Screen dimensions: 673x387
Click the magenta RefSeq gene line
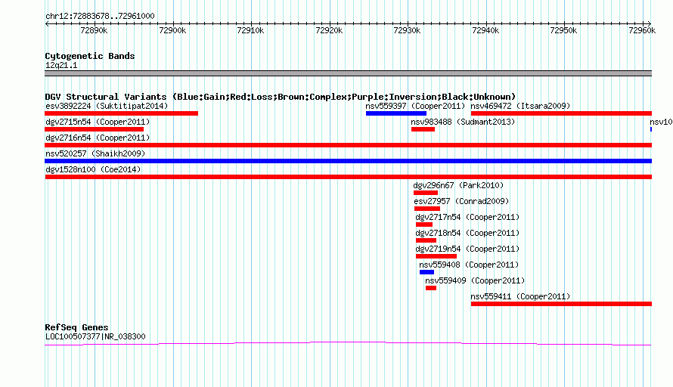pyautogui.click(x=348, y=343)
